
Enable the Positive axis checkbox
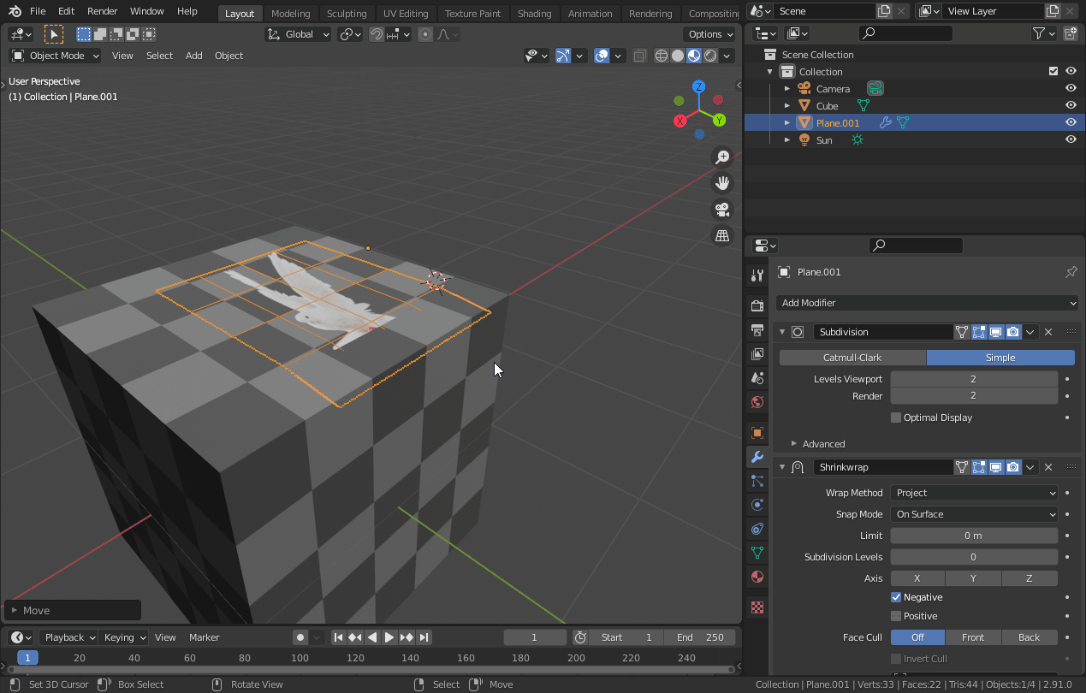point(896,616)
